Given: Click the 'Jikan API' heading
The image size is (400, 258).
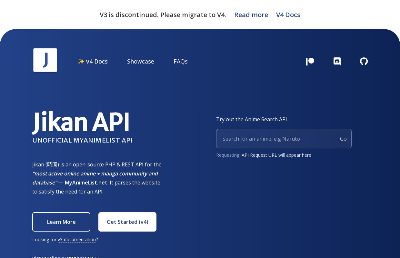Looking at the screenshot, I should click(81, 122).
